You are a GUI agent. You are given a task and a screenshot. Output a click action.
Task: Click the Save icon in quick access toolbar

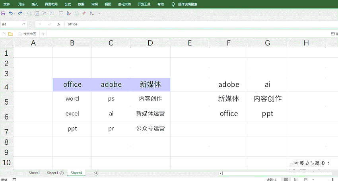point(3,14)
